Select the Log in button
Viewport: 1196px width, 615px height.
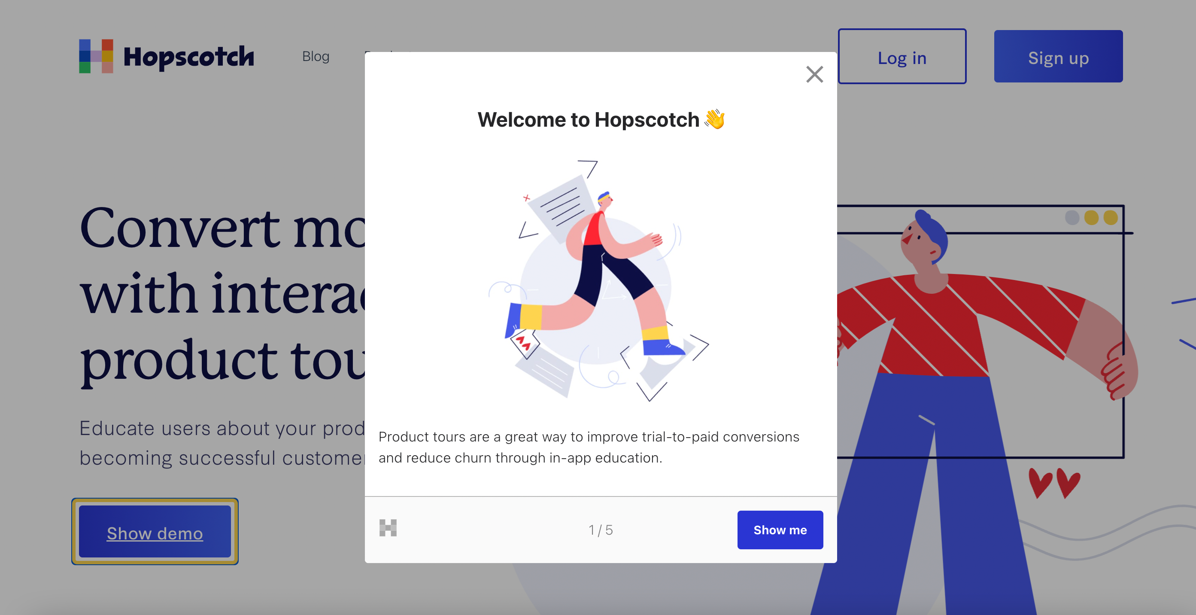(902, 58)
